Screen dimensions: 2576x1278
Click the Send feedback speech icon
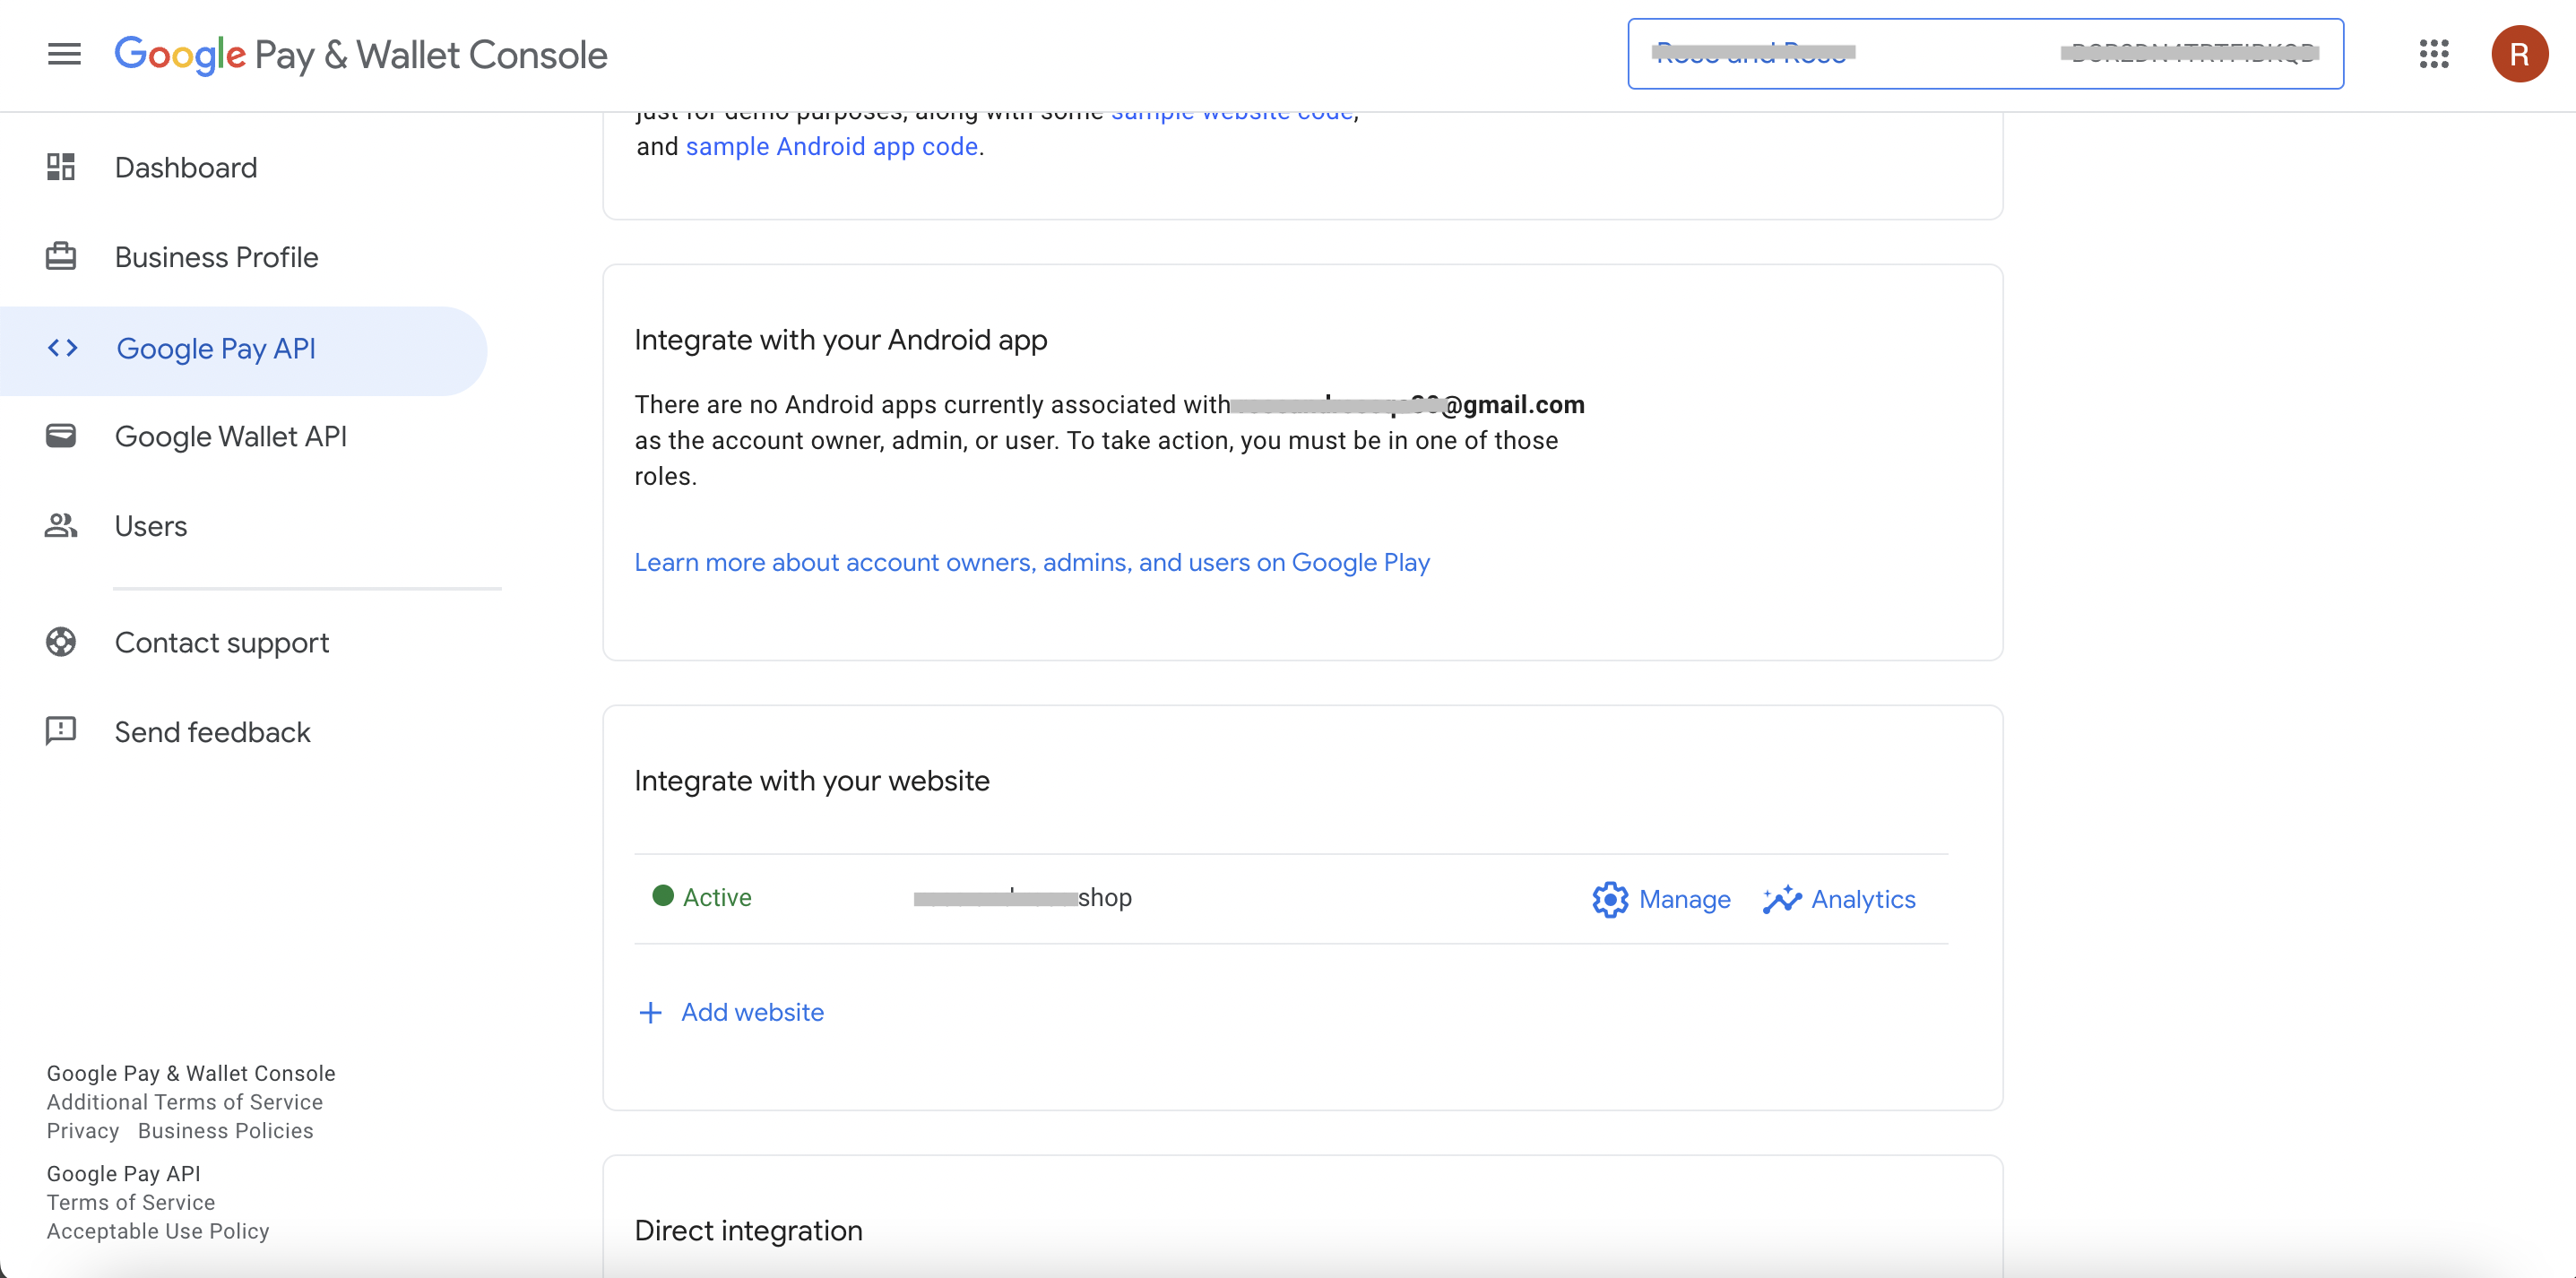pos(61,731)
